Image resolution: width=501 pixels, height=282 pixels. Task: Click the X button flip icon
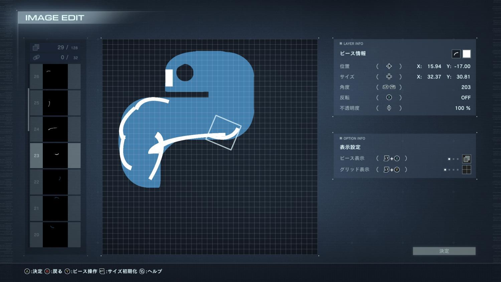tap(389, 98)
